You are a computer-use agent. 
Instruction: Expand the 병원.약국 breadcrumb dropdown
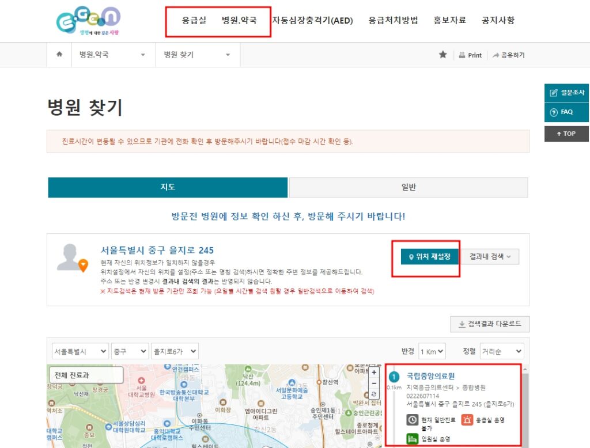pyautogui.click(x=114, y=55)
